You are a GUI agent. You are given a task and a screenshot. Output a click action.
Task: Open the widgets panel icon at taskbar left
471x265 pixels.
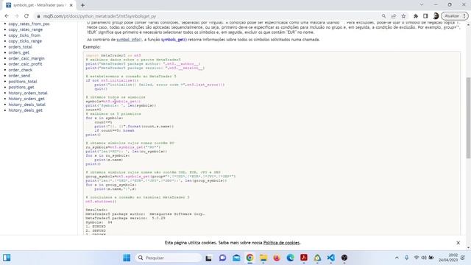point(7,258)
